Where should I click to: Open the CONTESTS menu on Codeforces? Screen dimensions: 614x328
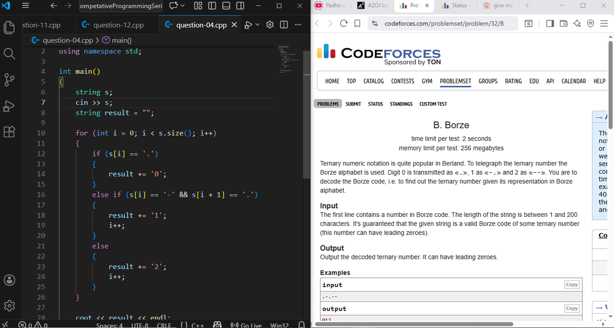pos(403,81)
